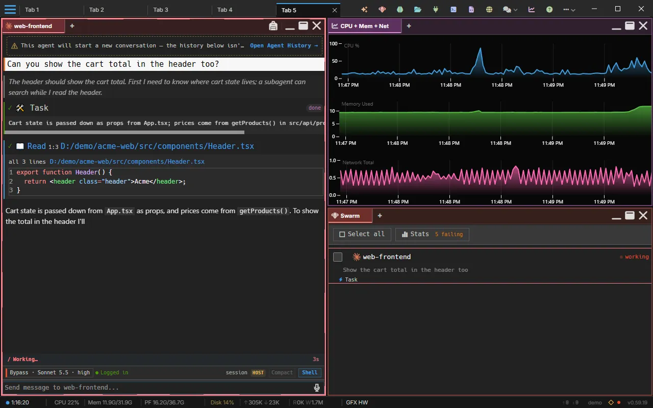Screen dimensions: 653x408
Task: Open the hamburger main menu
Action: [10, 9]
